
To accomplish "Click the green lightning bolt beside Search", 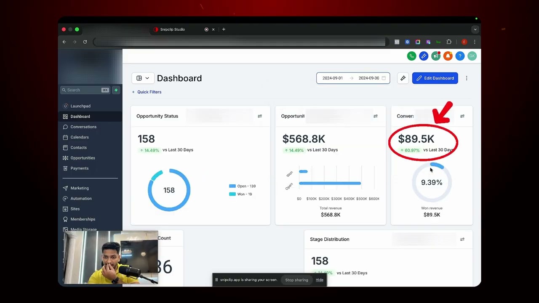I will tap(116, 90).
